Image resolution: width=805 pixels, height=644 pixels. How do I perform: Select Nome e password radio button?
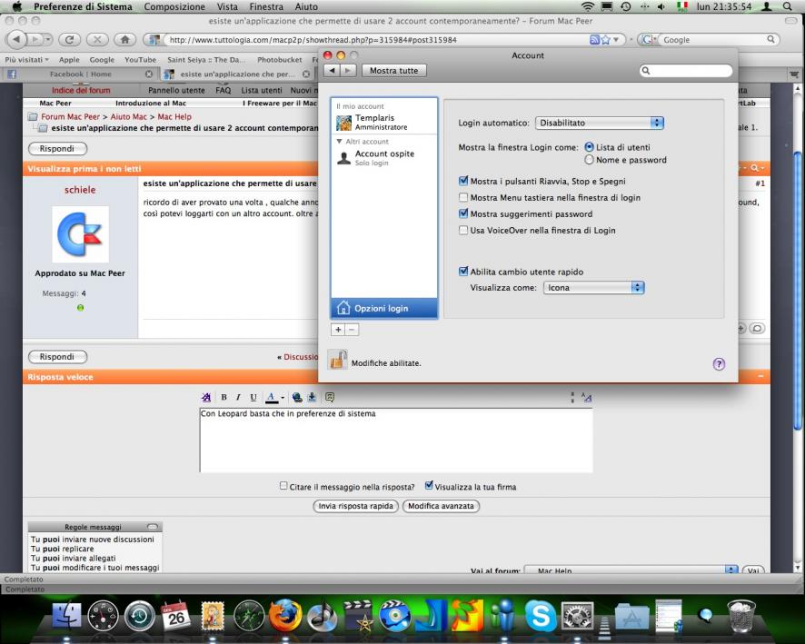589,160
